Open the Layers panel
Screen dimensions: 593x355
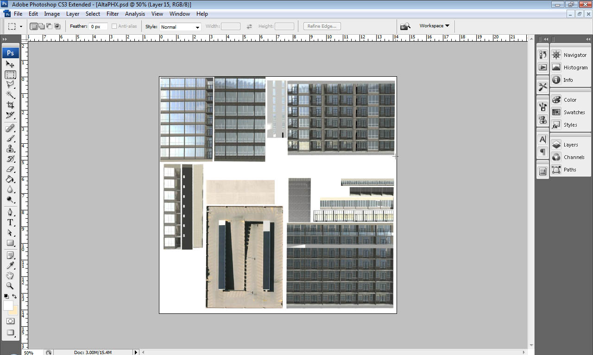[x=570, y=145]
